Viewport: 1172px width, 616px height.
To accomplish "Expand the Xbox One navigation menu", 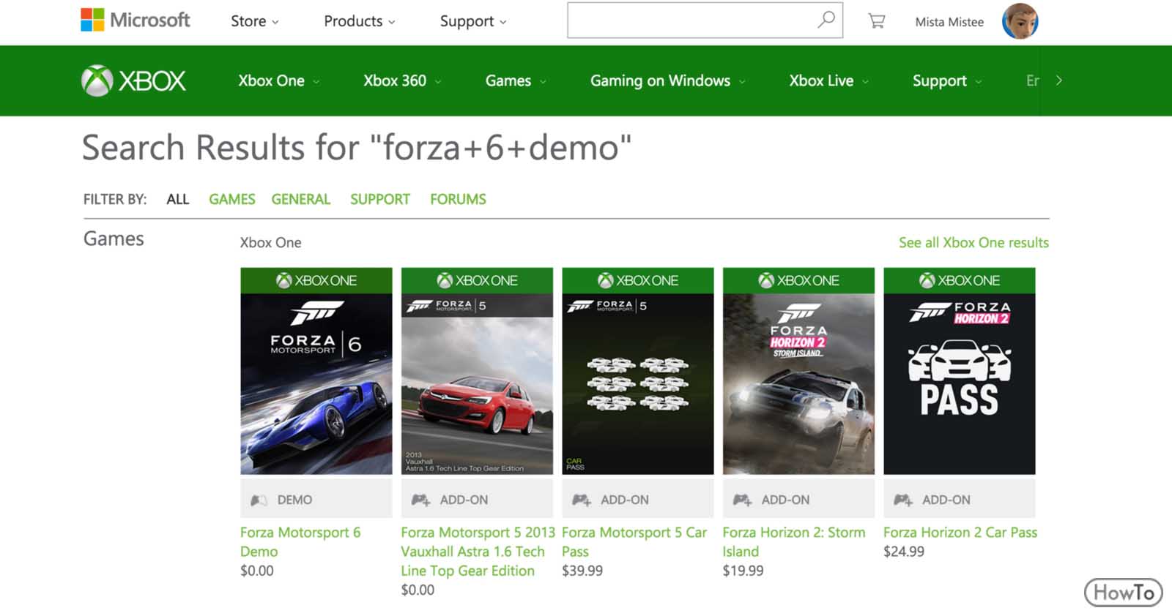I will click(279, 80).
